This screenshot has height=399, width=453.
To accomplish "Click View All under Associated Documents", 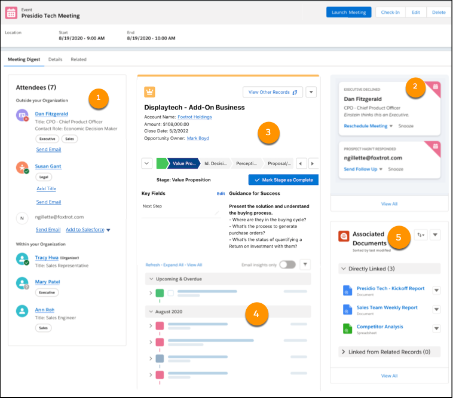I will click(x=389, y=376).
